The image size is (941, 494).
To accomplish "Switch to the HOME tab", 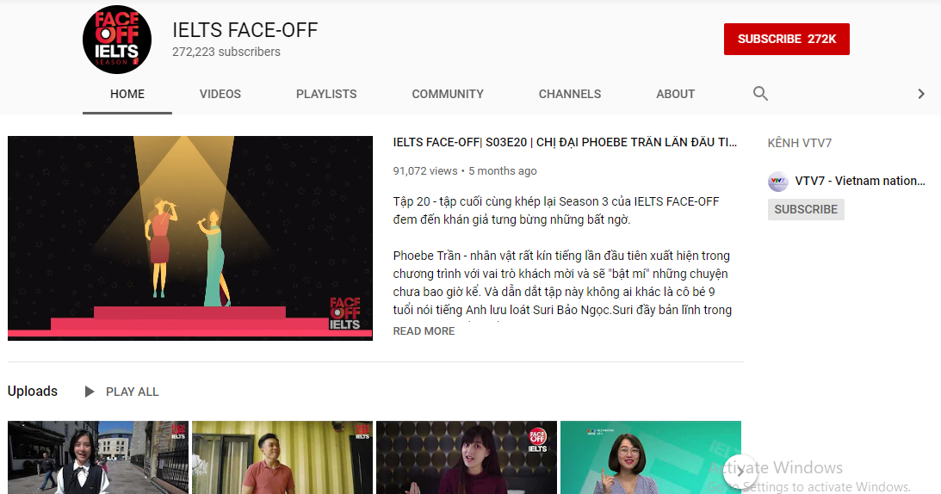I will pos(127,94).
